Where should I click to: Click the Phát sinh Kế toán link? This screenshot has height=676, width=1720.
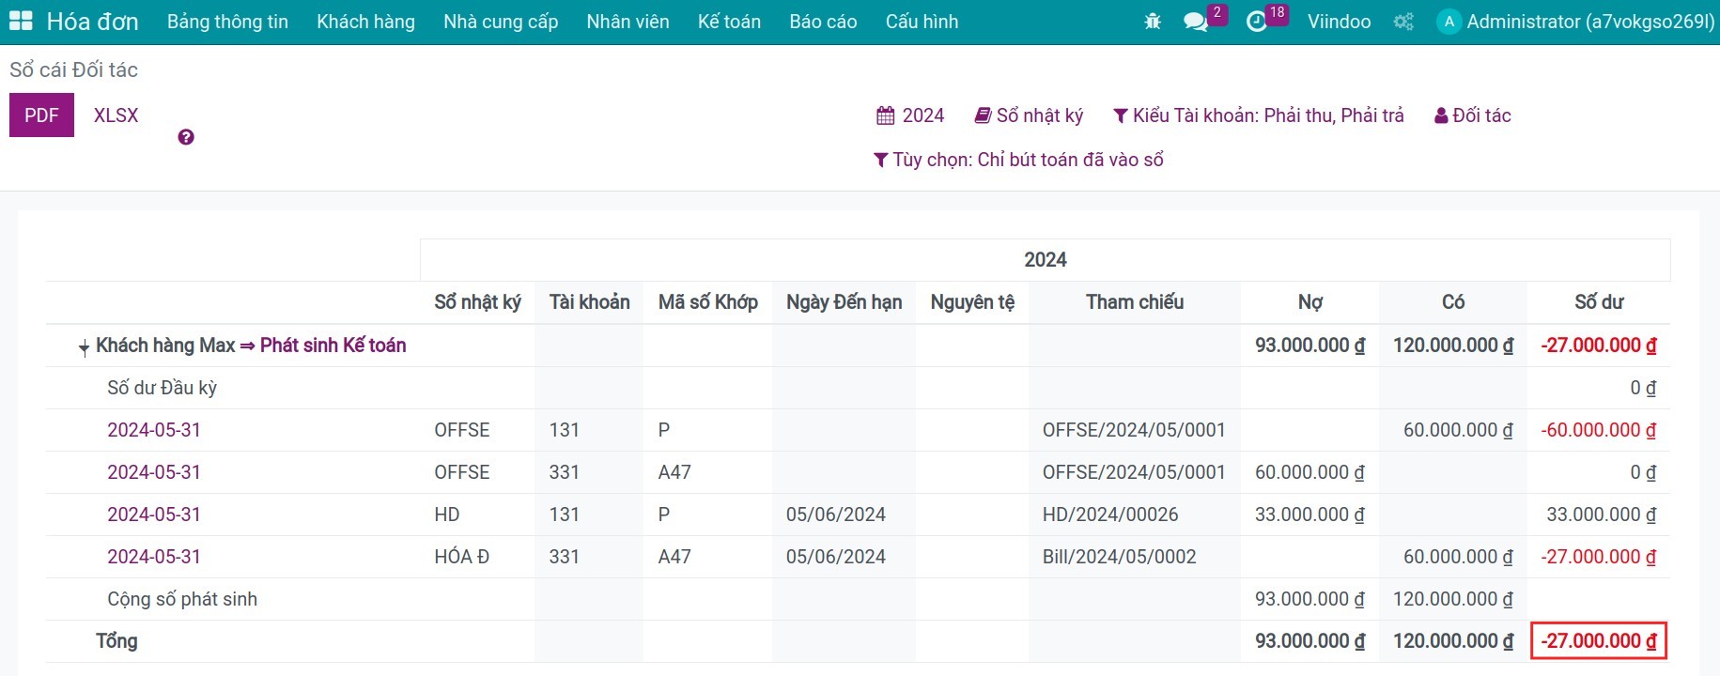click(x=333, y=346)
